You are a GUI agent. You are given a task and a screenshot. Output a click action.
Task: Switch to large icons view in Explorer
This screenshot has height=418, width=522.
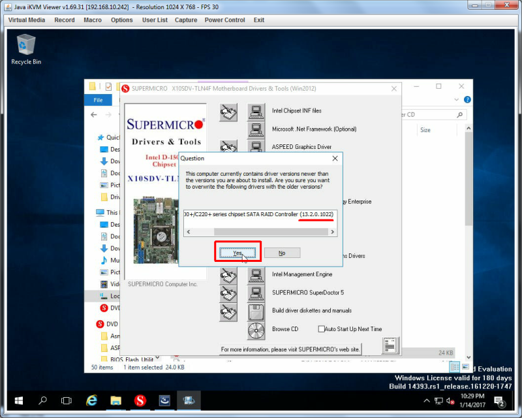(x=465, y=367)
